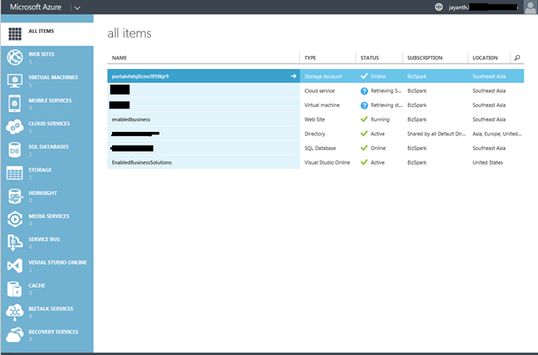538x355 pixels.
Task: Click arrow on portalvhds storage account row
Action: 293,76
